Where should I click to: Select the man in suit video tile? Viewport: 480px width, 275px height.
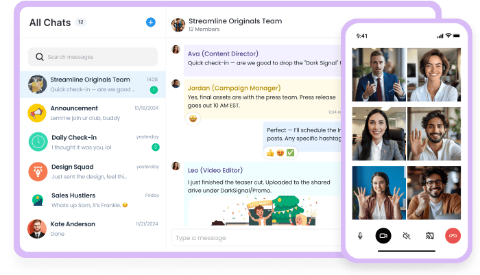pyautogui.click(x=379, y=75)
